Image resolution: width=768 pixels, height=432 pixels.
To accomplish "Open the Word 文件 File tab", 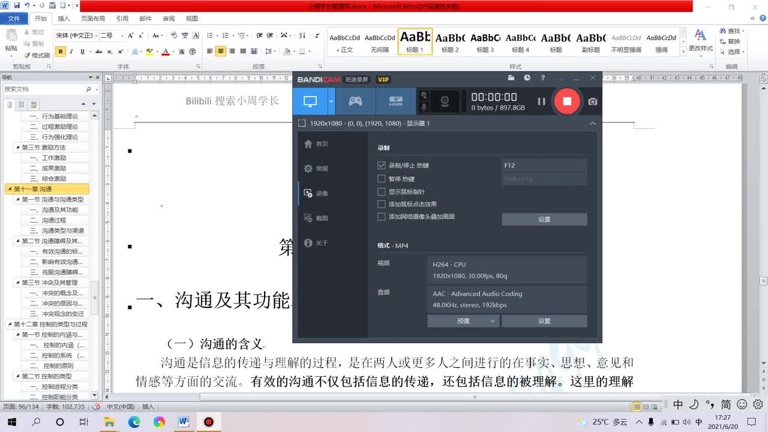I will [x=14, y=19].
